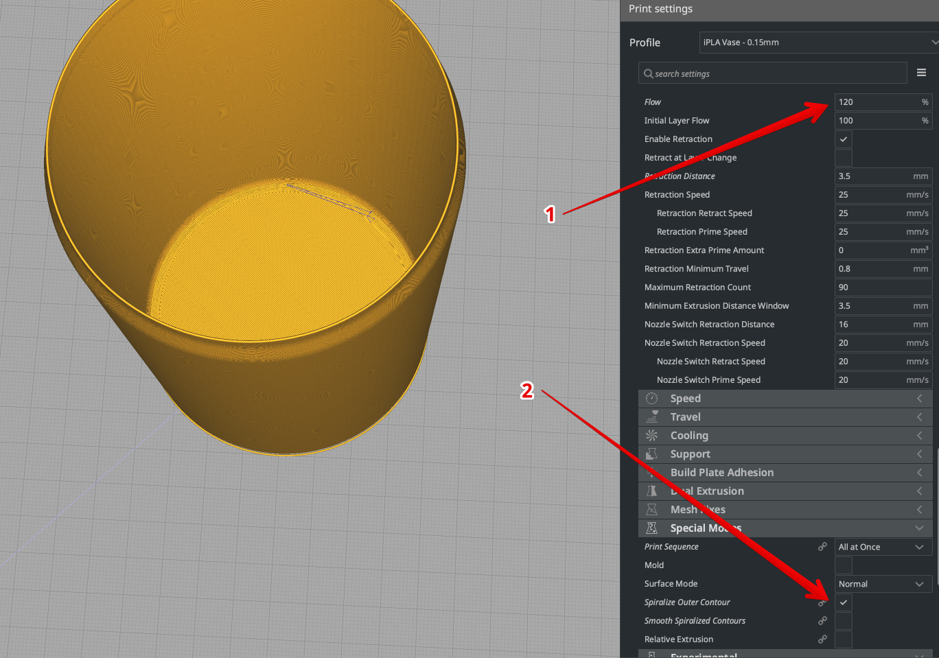Uncheck Spiralize Outer Contour

click(843, 602)
